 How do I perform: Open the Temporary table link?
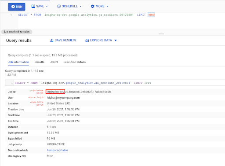point(57,150)
